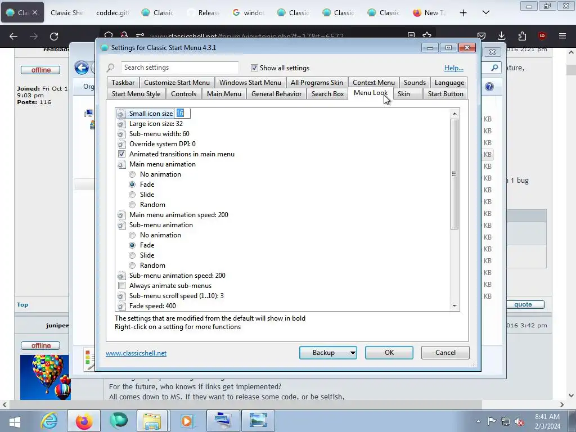Select Slide under Sub-menu animation
The width and height of the screenshot is (576, 432).
tap(132, 255)
